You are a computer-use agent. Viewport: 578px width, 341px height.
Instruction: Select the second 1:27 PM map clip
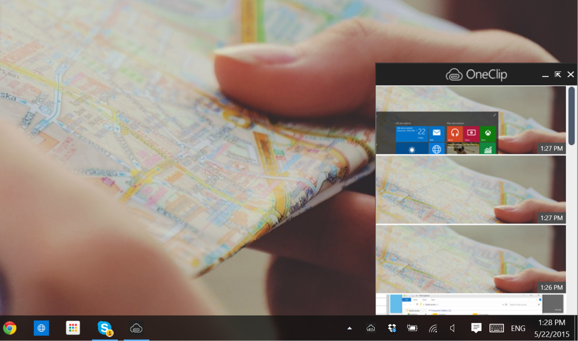pyautogui.click(x=471, y=190)
